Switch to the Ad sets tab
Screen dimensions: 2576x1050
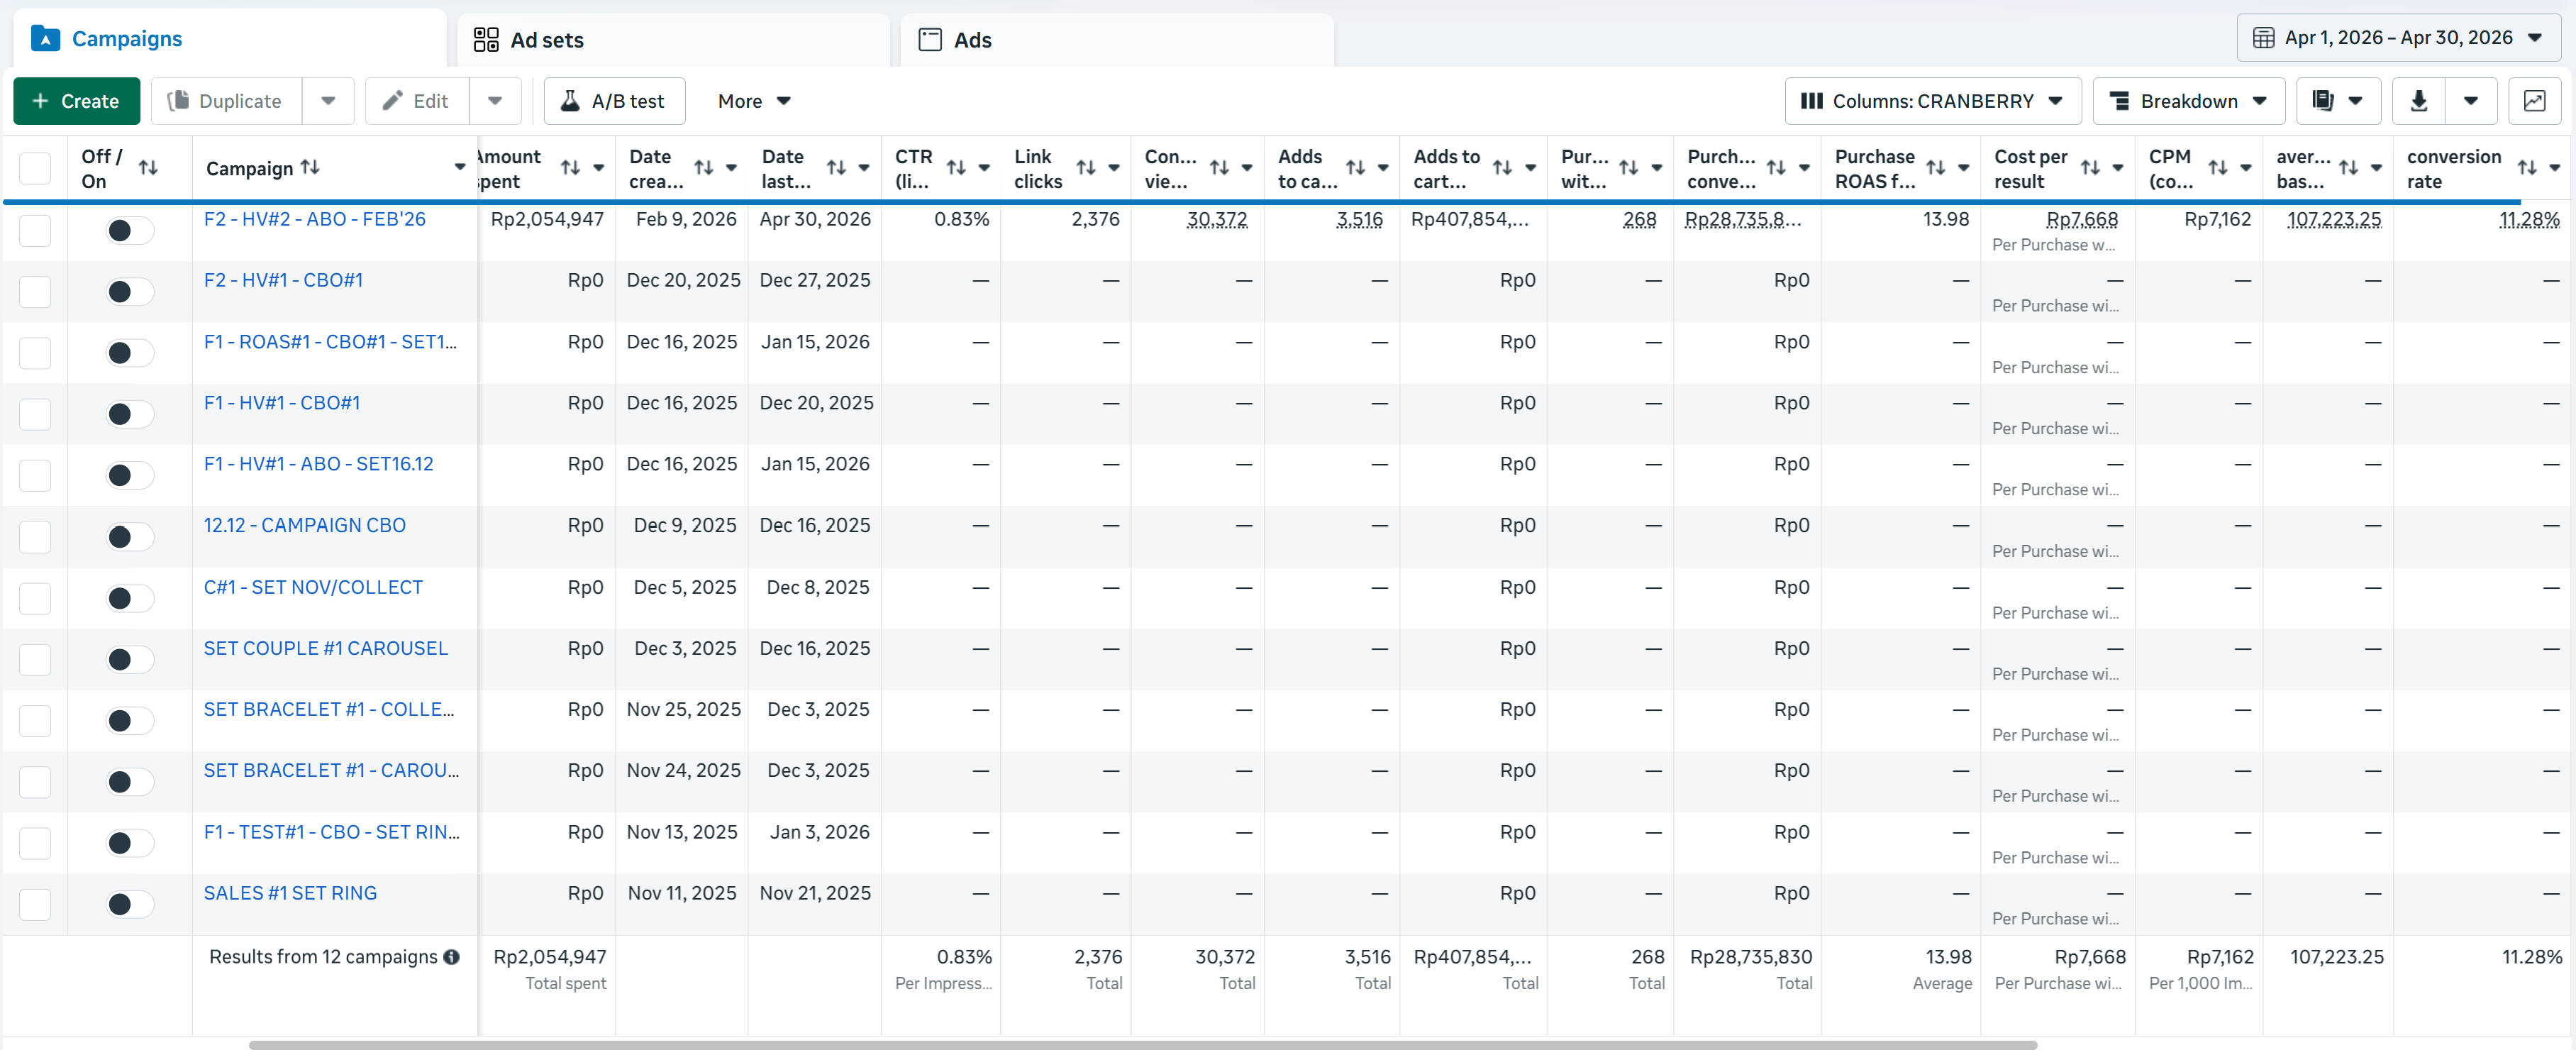coord(673,40)
